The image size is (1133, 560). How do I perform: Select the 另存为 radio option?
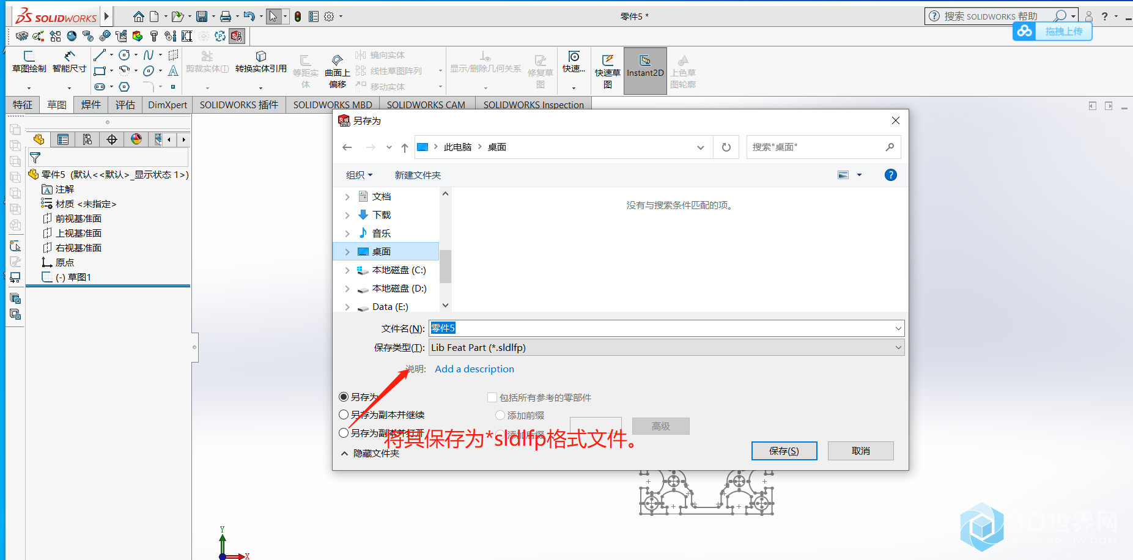[344, 397]
